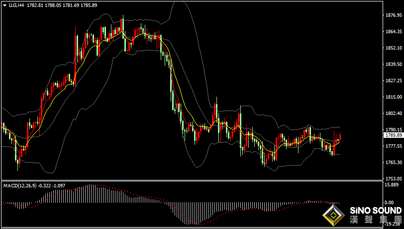404x229 pixels.
Task: Click the 1876.95 price axis label
Action: point(393,15)
